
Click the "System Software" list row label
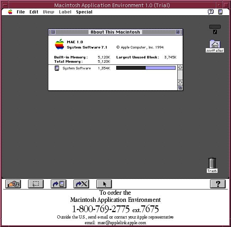point(77,68)
